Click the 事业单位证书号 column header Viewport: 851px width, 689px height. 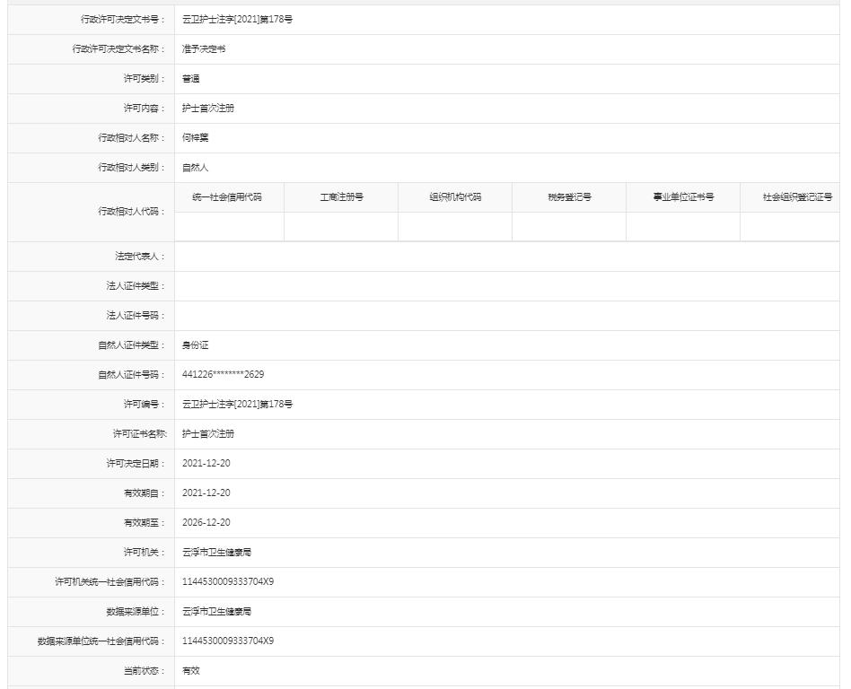pyautogui.click(x=682, y=196)
